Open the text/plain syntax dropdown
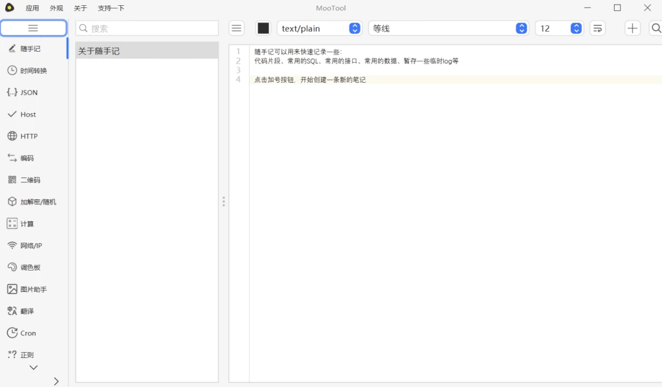The width and height of the screenshot is (662, 387). [318, 28]
